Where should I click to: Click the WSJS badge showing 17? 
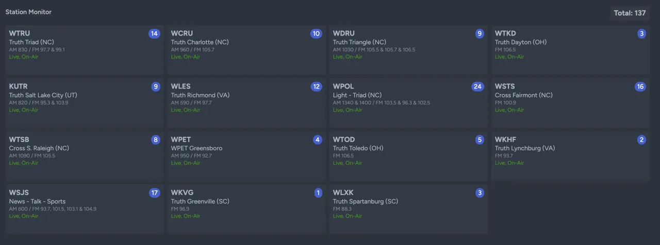pyautogui.click(x=154, y=193)
